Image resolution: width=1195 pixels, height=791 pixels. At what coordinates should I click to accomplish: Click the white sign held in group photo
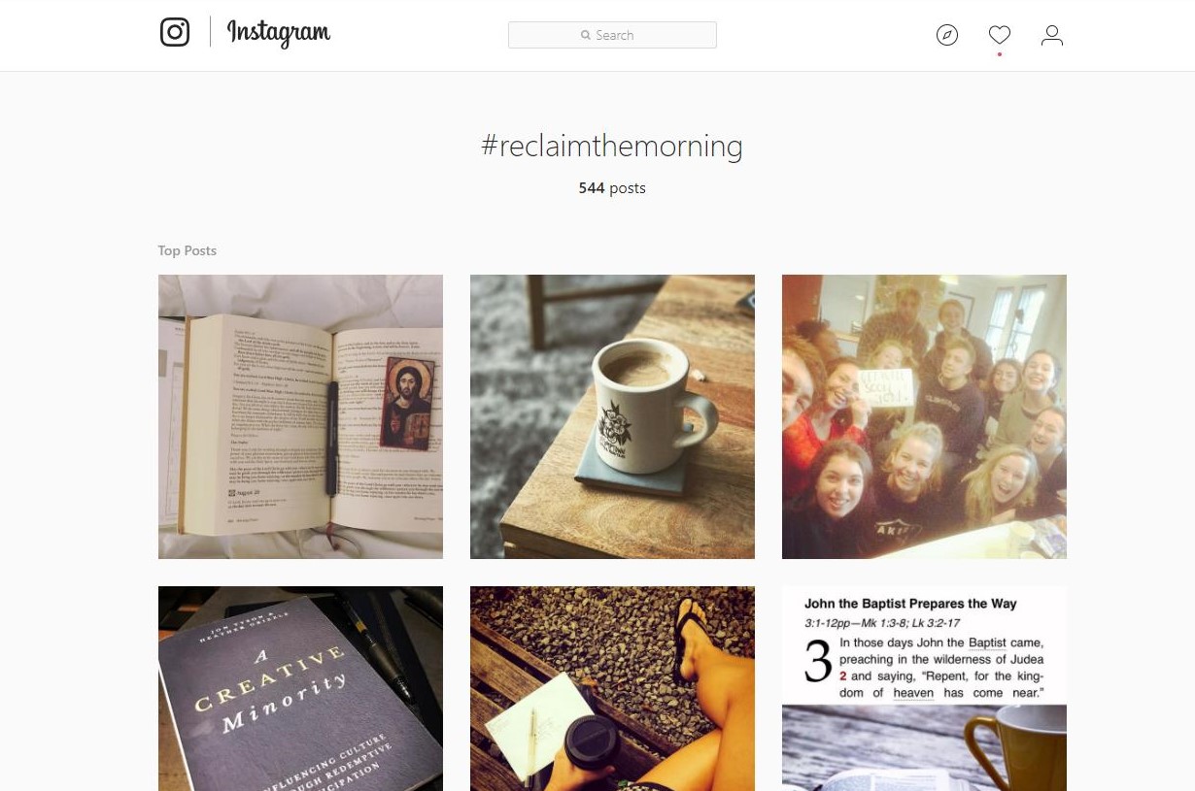[x=882, y=386]
